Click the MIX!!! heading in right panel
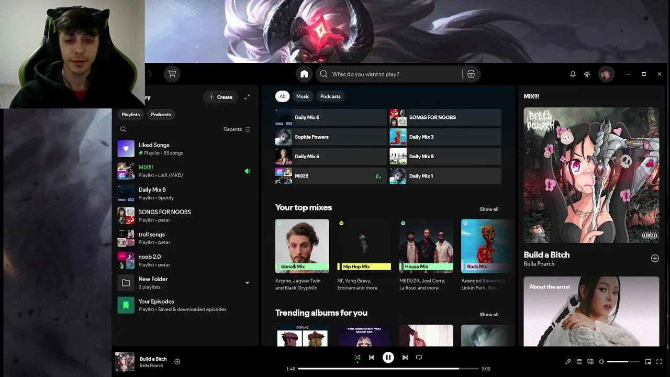 coord(531,96)
